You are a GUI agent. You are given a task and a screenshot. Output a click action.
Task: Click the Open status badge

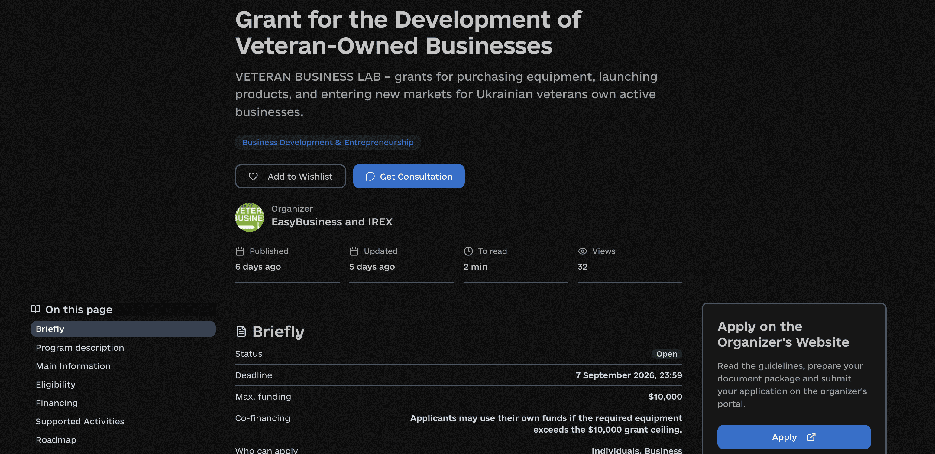tap(666, 354)
